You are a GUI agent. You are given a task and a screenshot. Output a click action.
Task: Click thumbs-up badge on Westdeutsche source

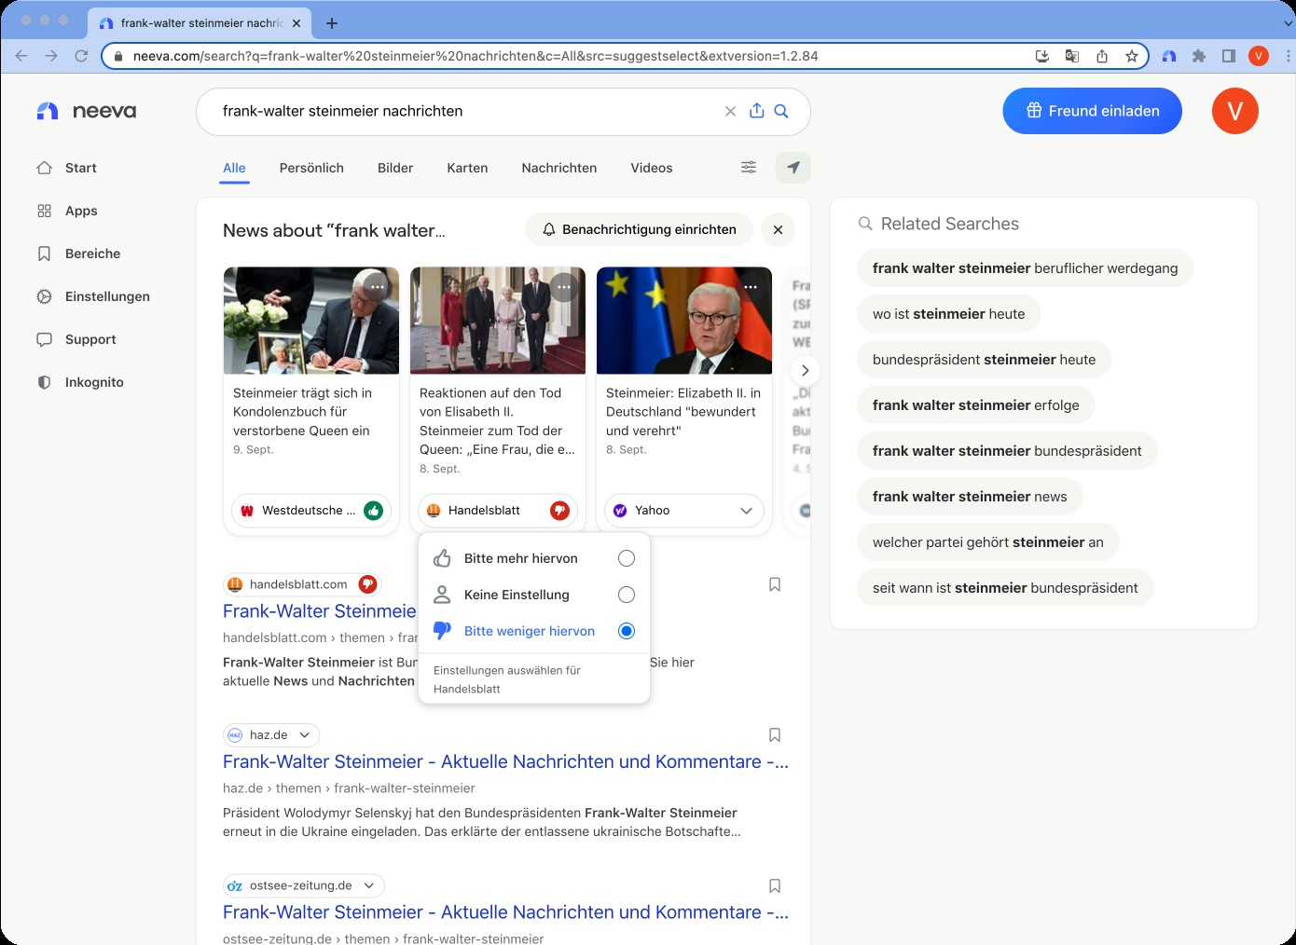click(373, 511)
